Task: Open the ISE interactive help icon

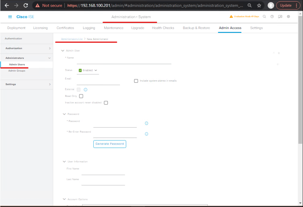Action: click(x=280, y=17)
